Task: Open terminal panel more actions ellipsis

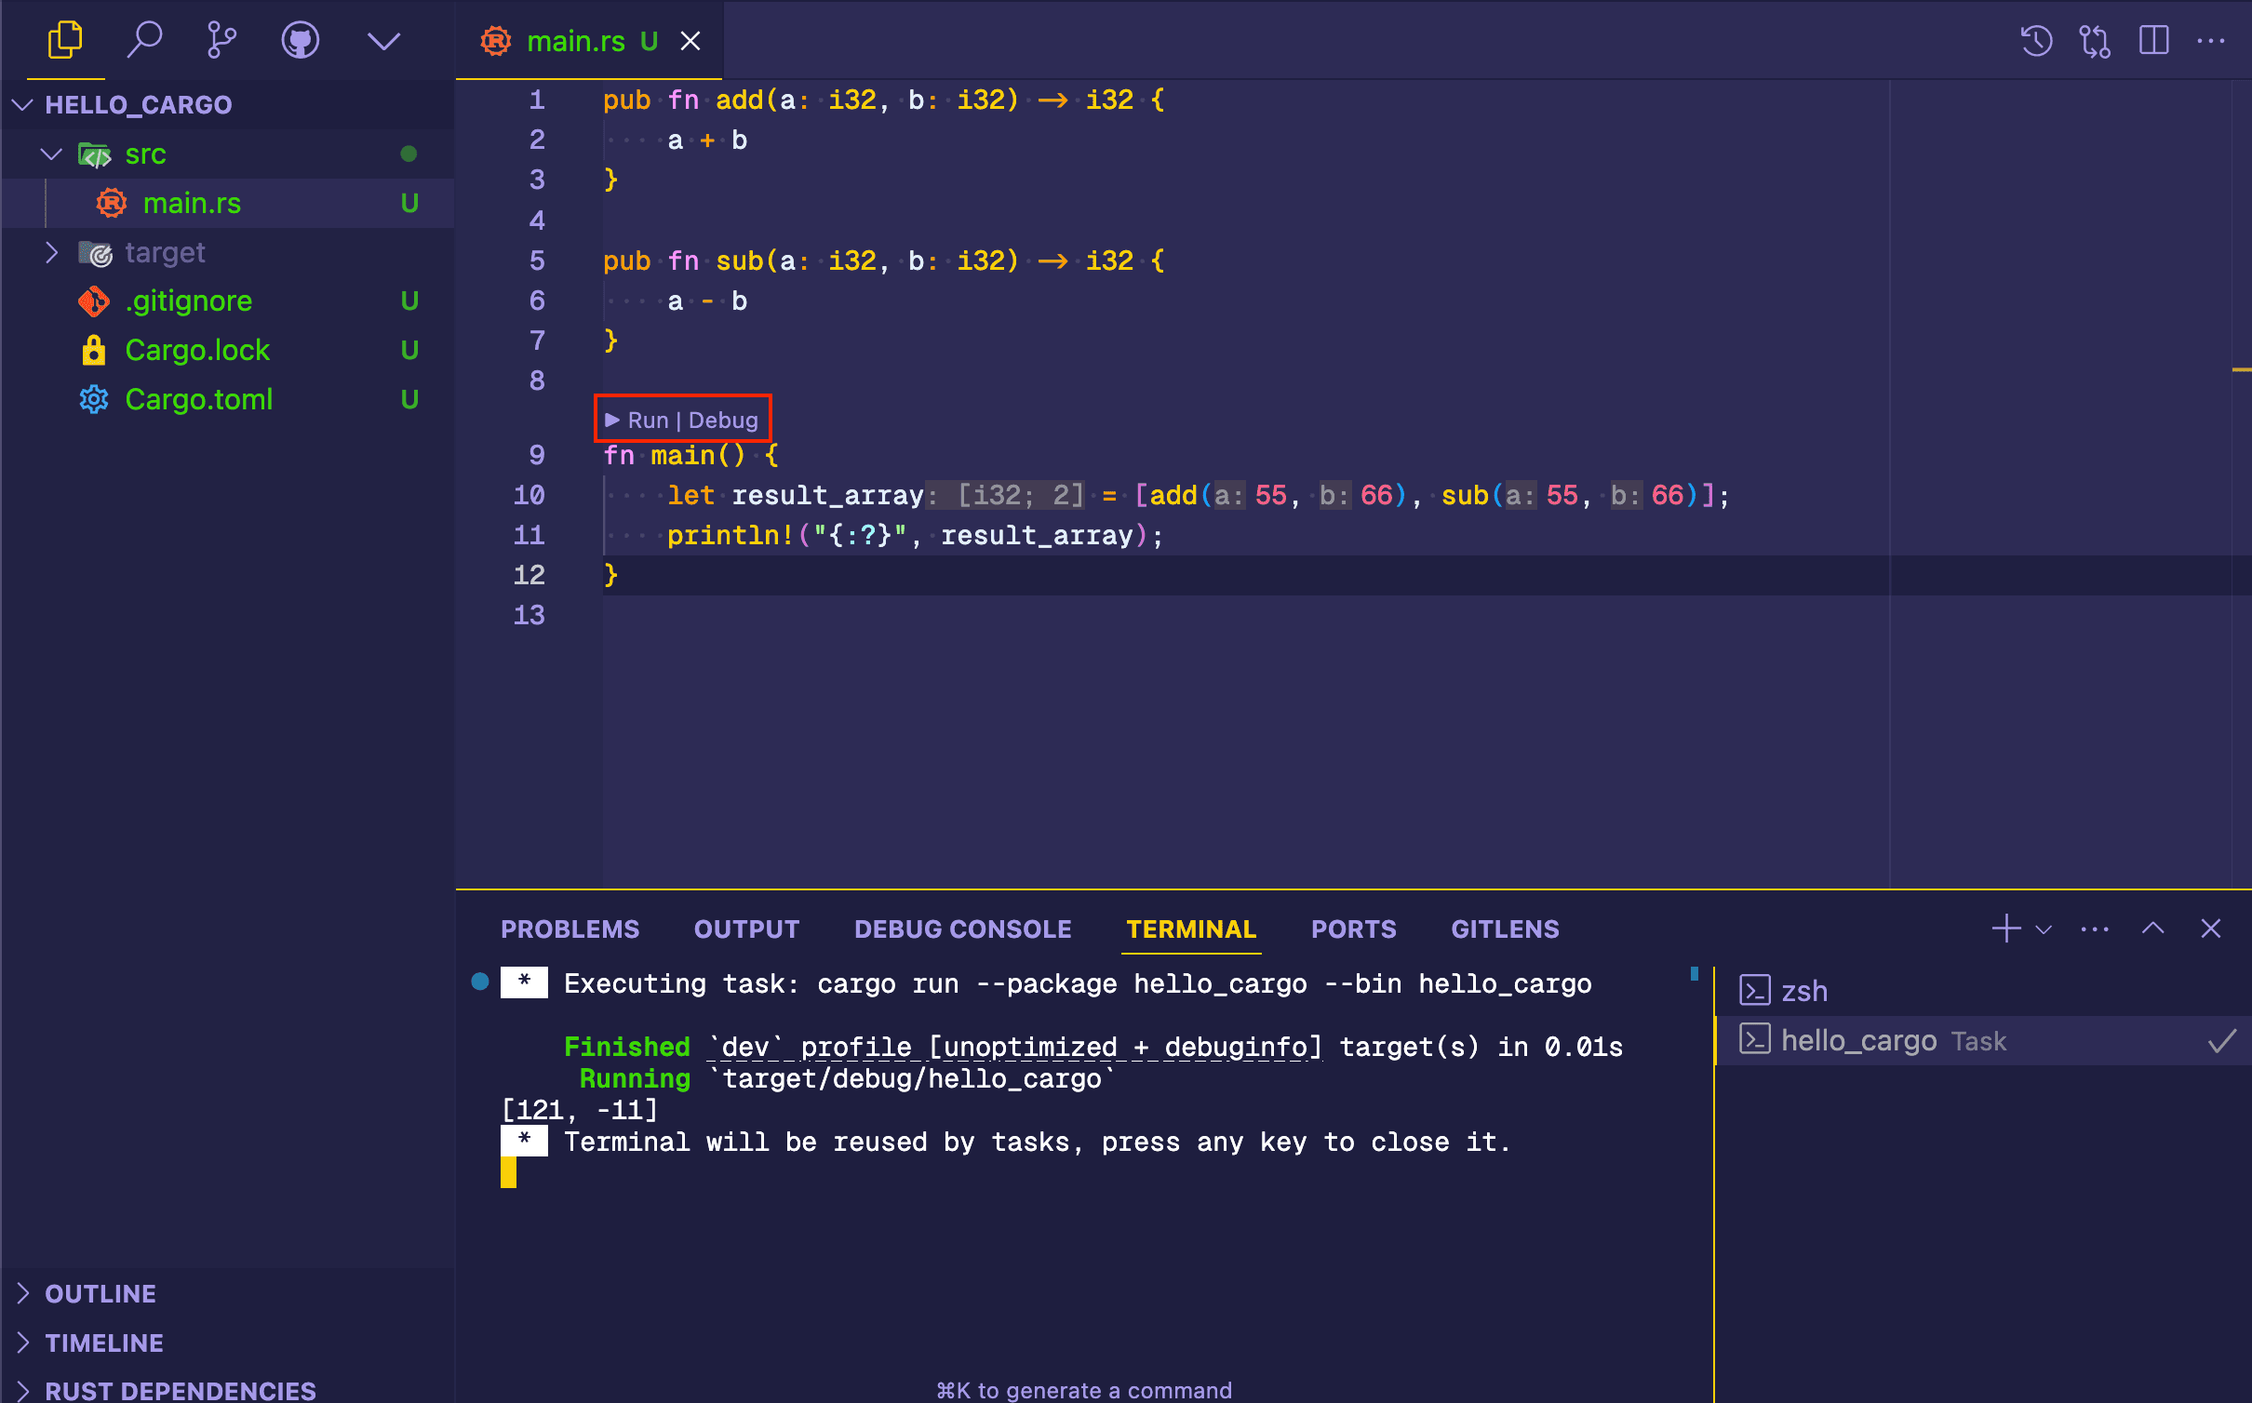Action: click(x=2093, y=928)
